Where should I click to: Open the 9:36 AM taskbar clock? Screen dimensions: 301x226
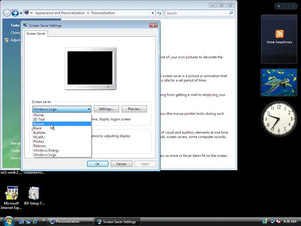click(290, 221)
